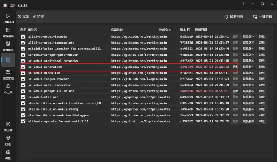This screenshot has height=162, width=277.
Task: Click version ID 582ca24
Action: [x=186, y=103]
